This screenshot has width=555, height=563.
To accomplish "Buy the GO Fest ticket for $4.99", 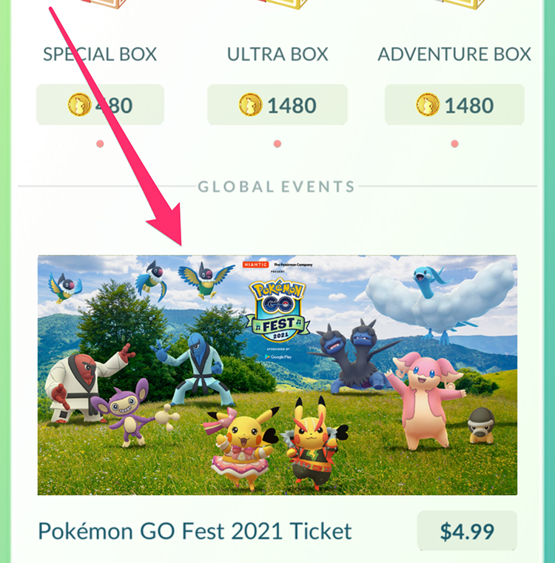I will coord(467,530).
